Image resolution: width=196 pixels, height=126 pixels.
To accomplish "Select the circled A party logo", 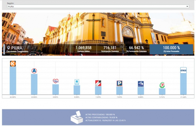I will tap(34, 71).
